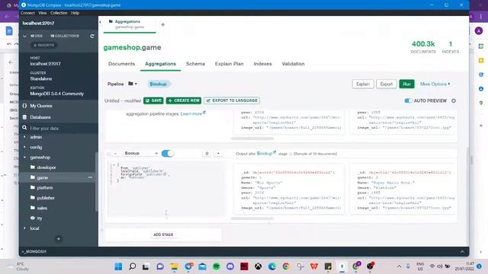Viewport: 488px width, 274px height.
Task: Click the sidebar vertical scrollbar
Action: pos(97,182)
